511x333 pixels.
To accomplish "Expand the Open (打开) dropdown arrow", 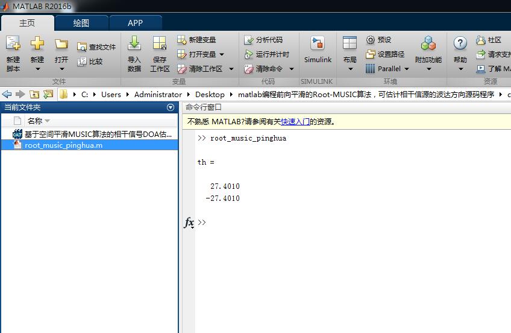I will [61, 69].
